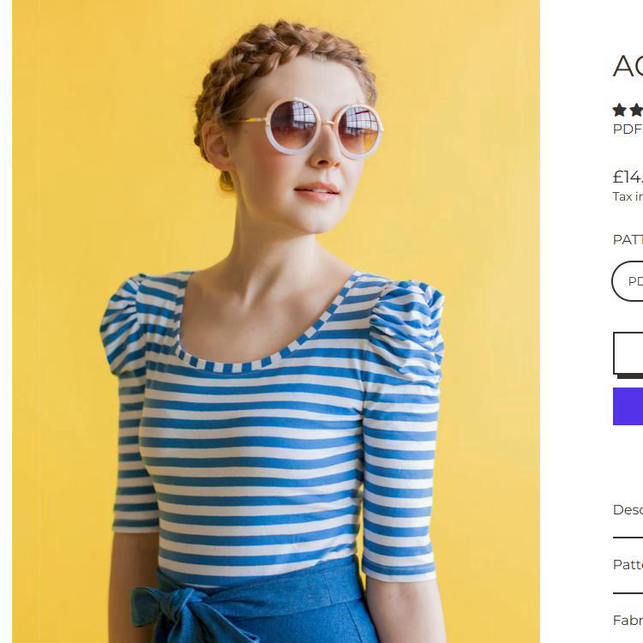Click the purple buy now button
The height and width of the screenshot is (643, 643).
pos(628,406)
